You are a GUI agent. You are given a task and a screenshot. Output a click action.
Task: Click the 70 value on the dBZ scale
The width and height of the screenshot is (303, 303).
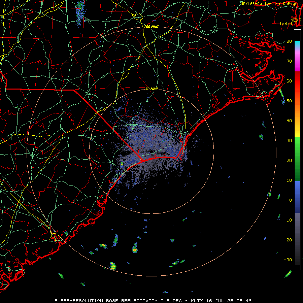pyautogui.click(x=289, y=61)
